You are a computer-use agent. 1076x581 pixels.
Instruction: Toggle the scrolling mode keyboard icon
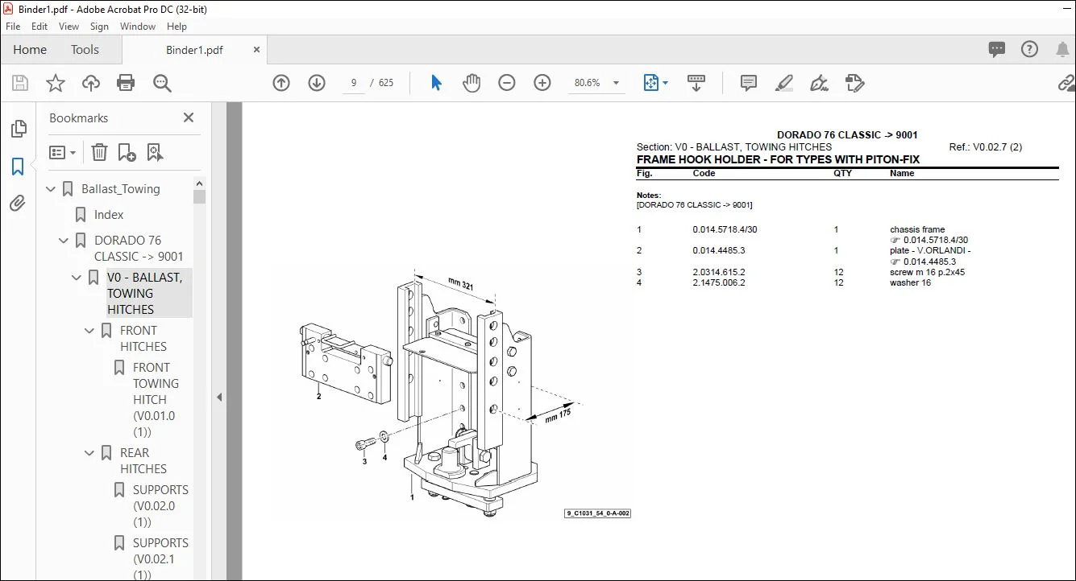tap(696, 83)
